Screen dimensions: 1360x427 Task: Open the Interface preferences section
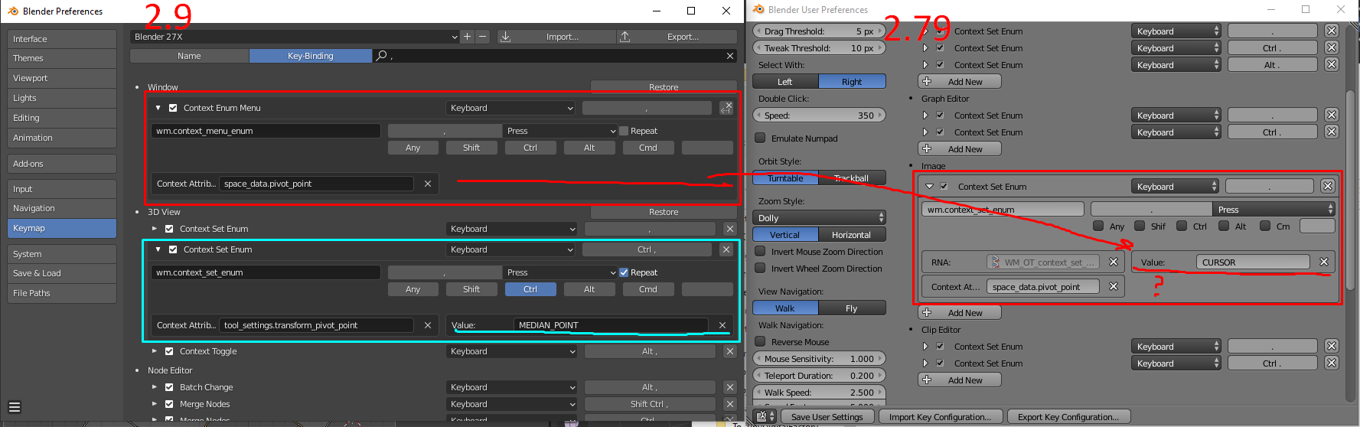[x=62, y=39]
